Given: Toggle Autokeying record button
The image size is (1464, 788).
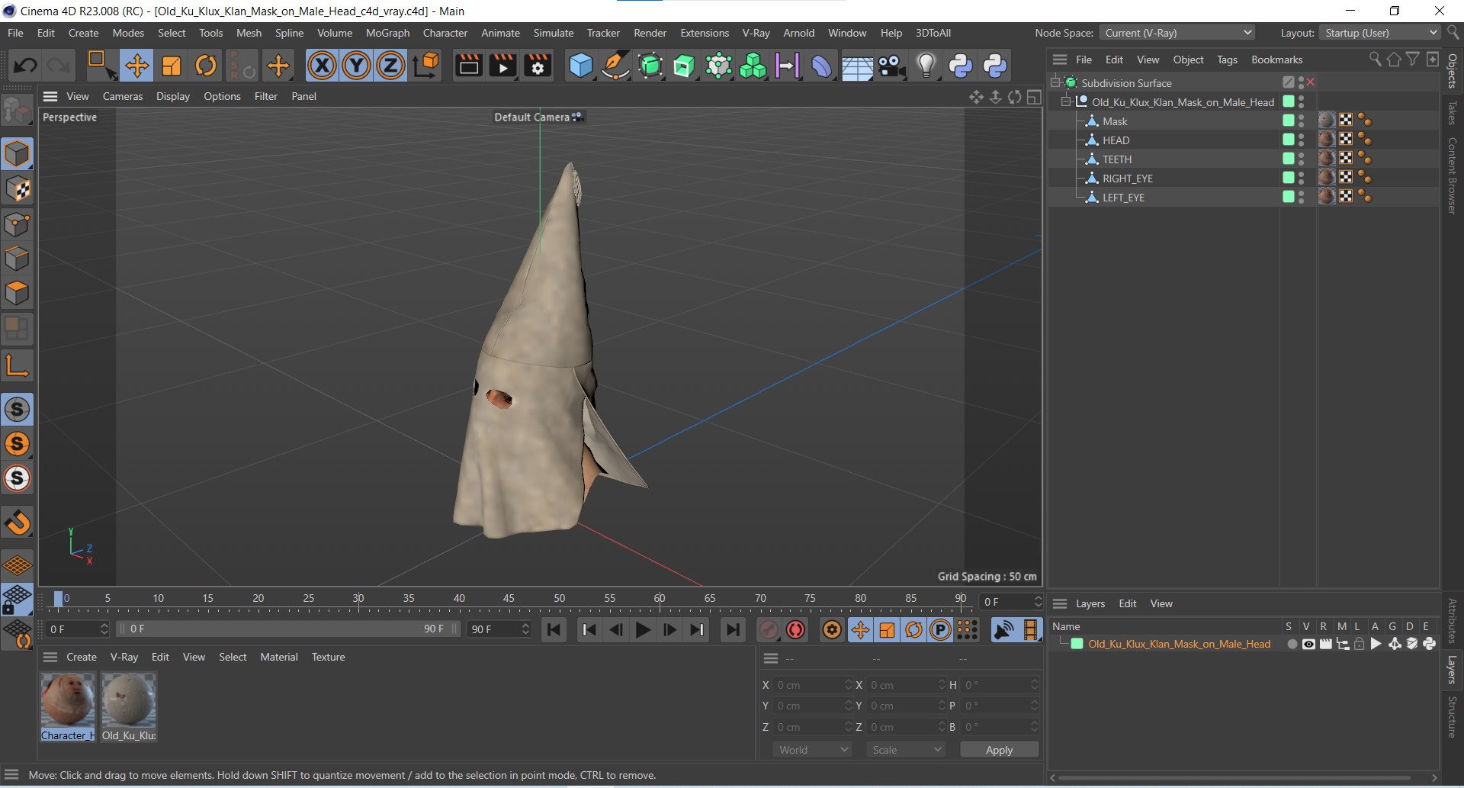Looking at the screenshot, I should pyautogui.click(x=796, y=629).
